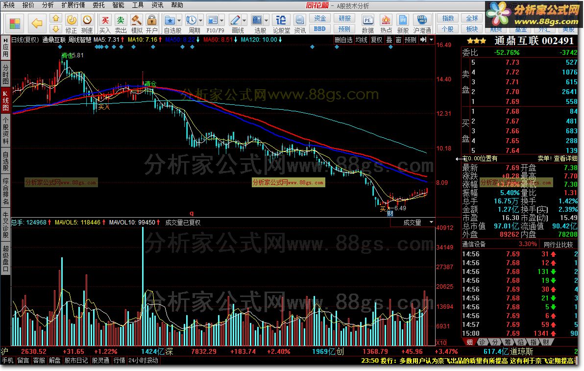Screen dimensions: 584x371
Task: Click the 研报 button
Action: (344, 18)
